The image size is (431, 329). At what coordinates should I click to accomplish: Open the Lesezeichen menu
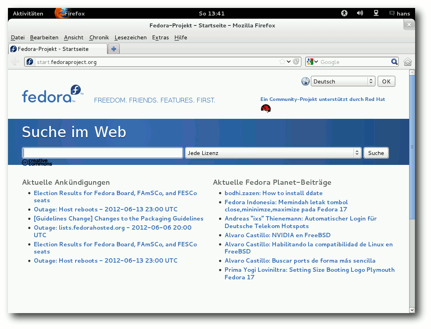pos(130,37)
